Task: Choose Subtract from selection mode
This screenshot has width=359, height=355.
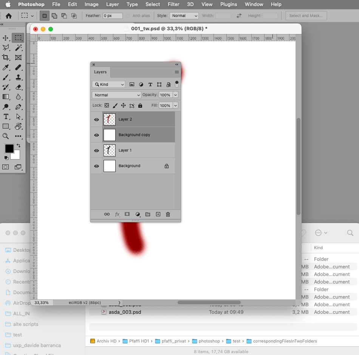Action: tap(64, 16)
